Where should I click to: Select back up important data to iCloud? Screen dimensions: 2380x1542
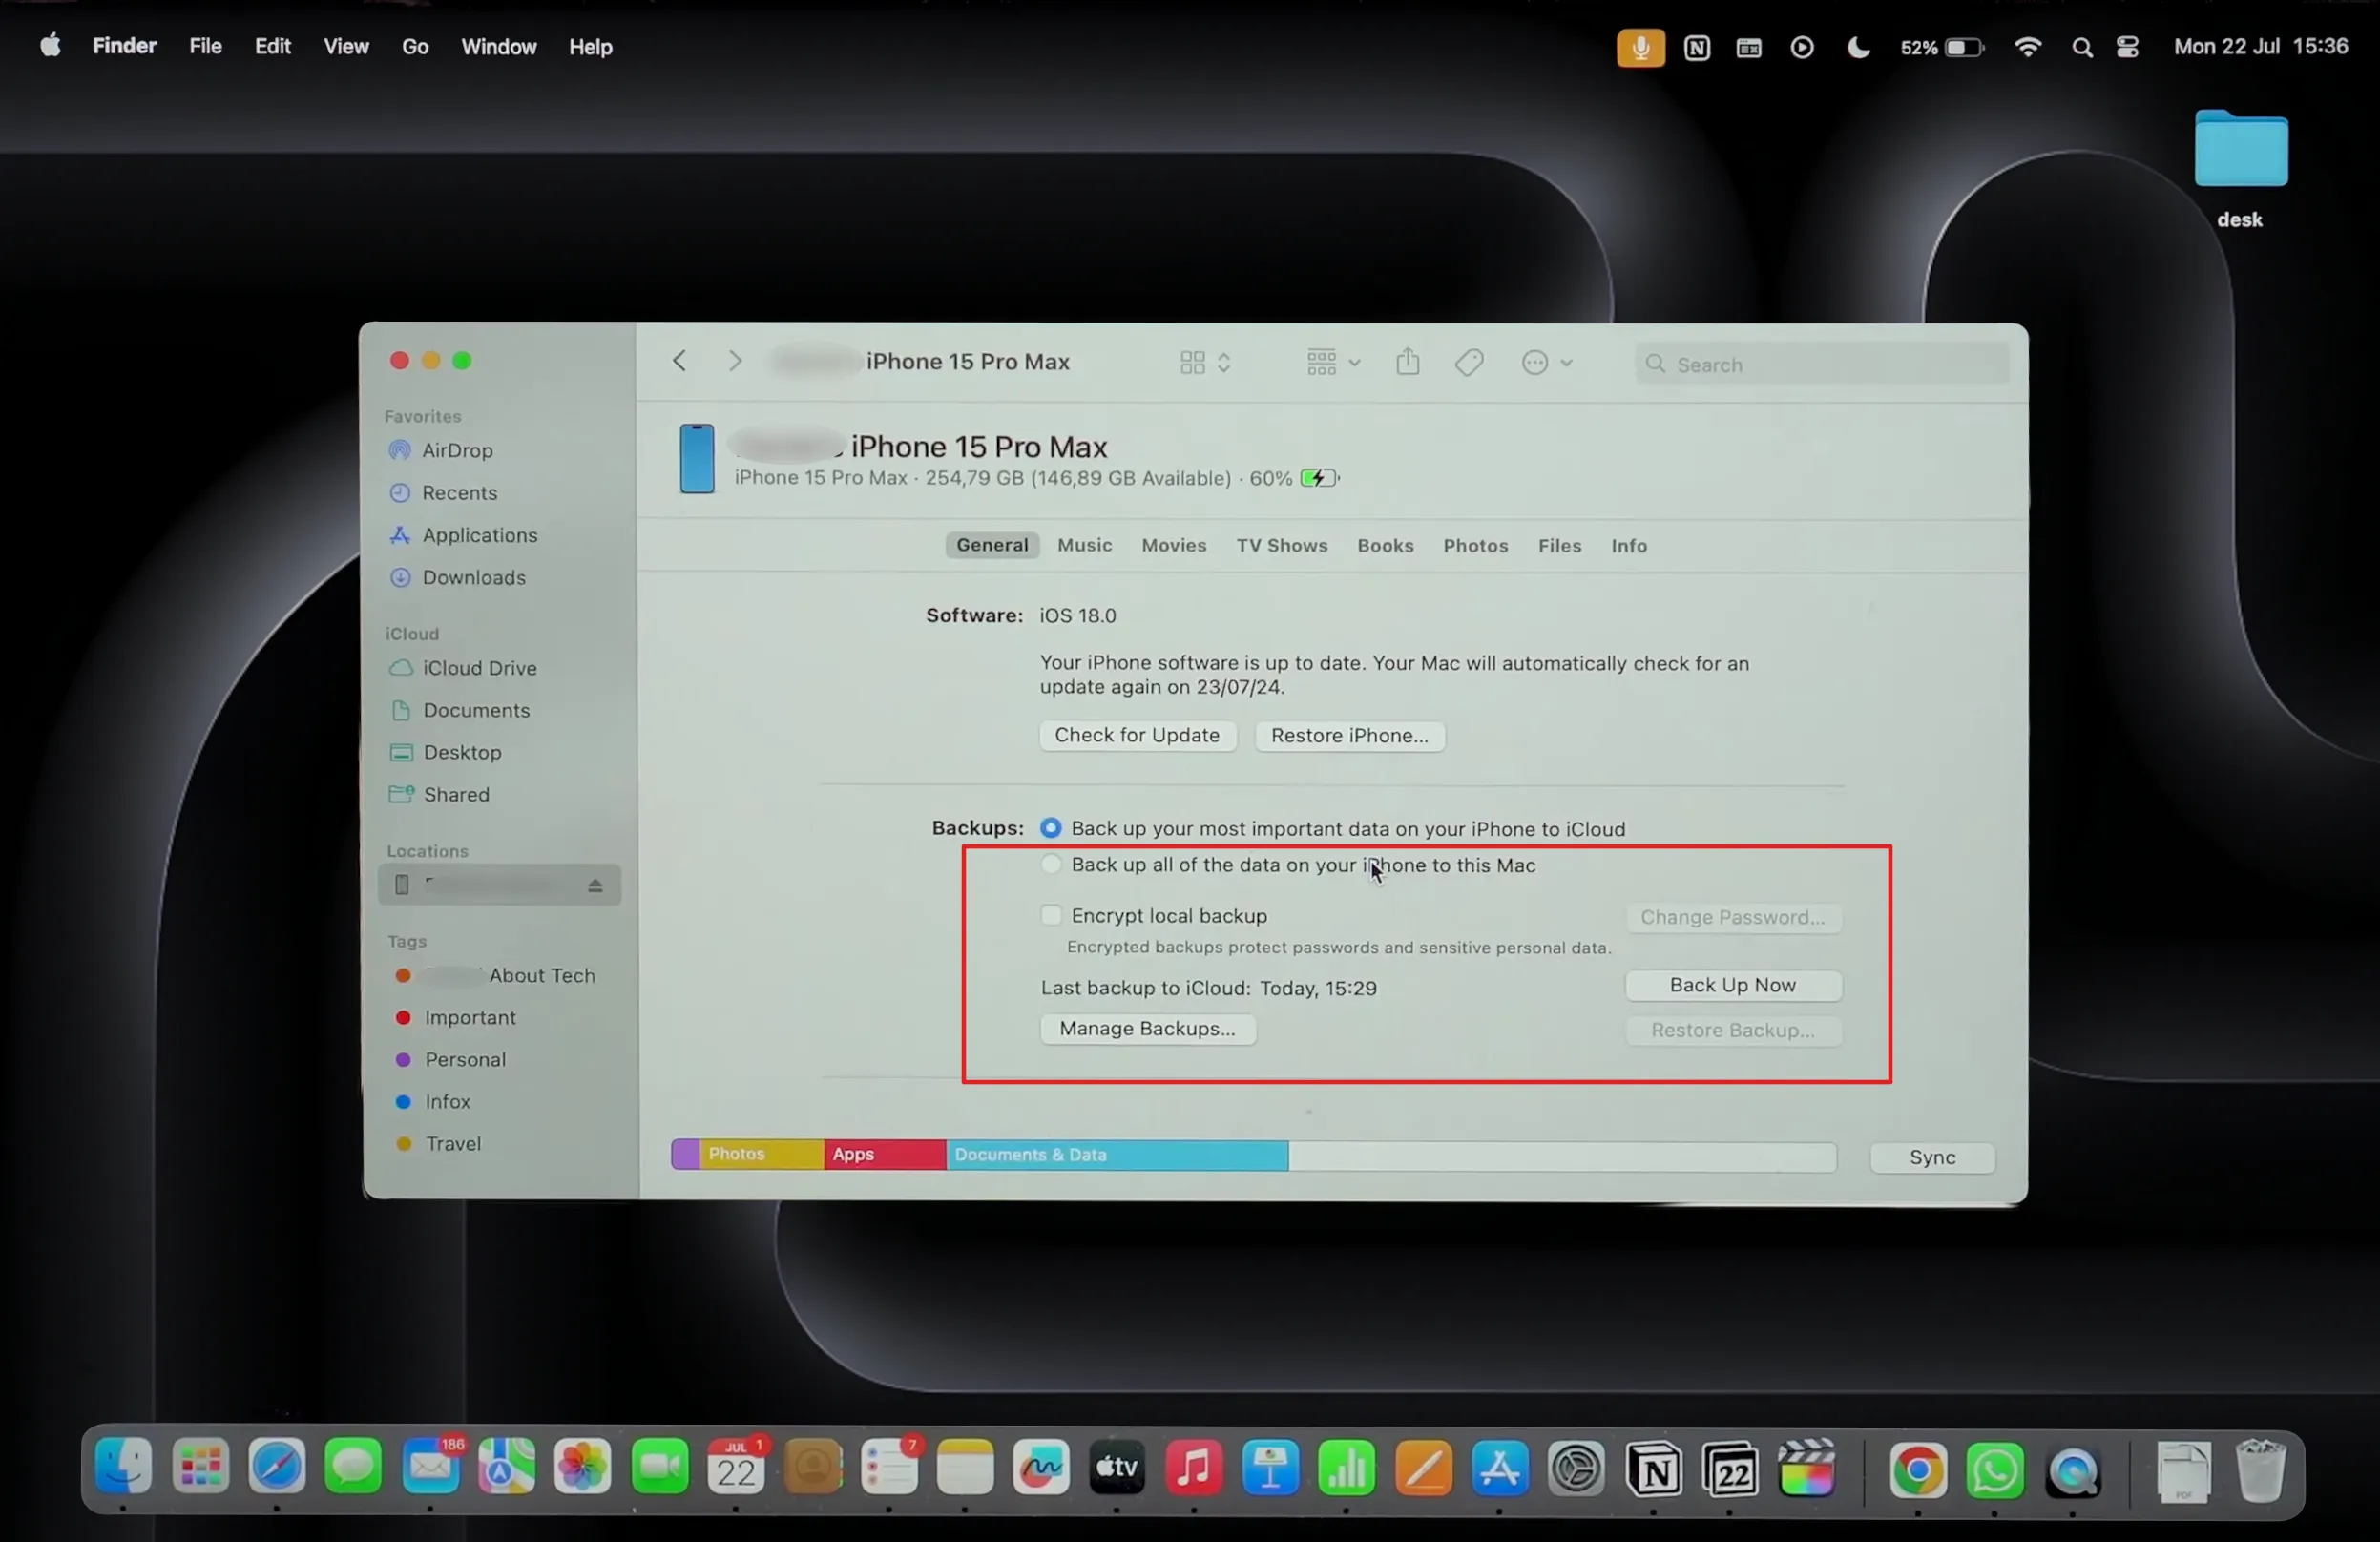click(1050, 828)
